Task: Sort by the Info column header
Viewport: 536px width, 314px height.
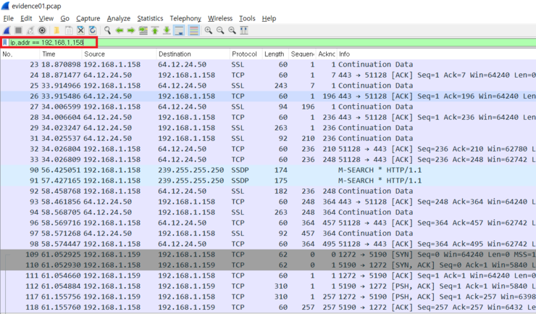Action: (x=437, y=54)
